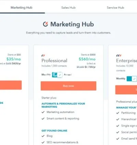The width and height of the screenshot is (137, 145).
Task: Click the Professional plan bolt icon
Action: point(43,55)
